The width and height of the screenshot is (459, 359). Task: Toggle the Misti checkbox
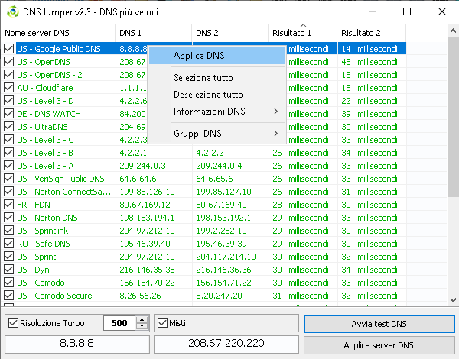(162, 323)
